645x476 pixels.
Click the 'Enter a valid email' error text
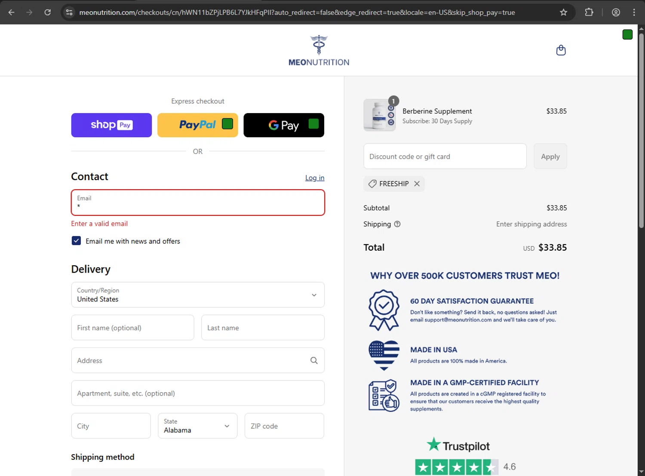(x=99, y=224)
